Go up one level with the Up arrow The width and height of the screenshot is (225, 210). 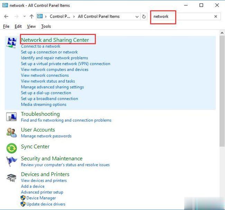(31, 17)
